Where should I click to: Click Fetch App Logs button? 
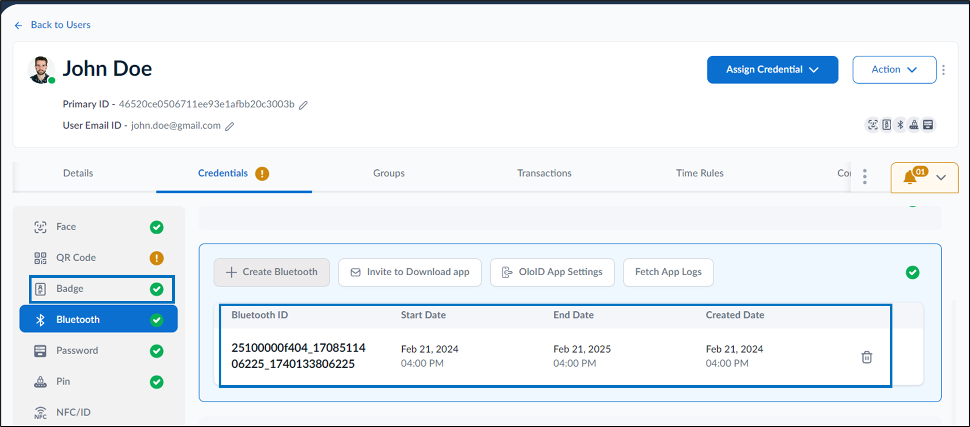tap(668, 272)
